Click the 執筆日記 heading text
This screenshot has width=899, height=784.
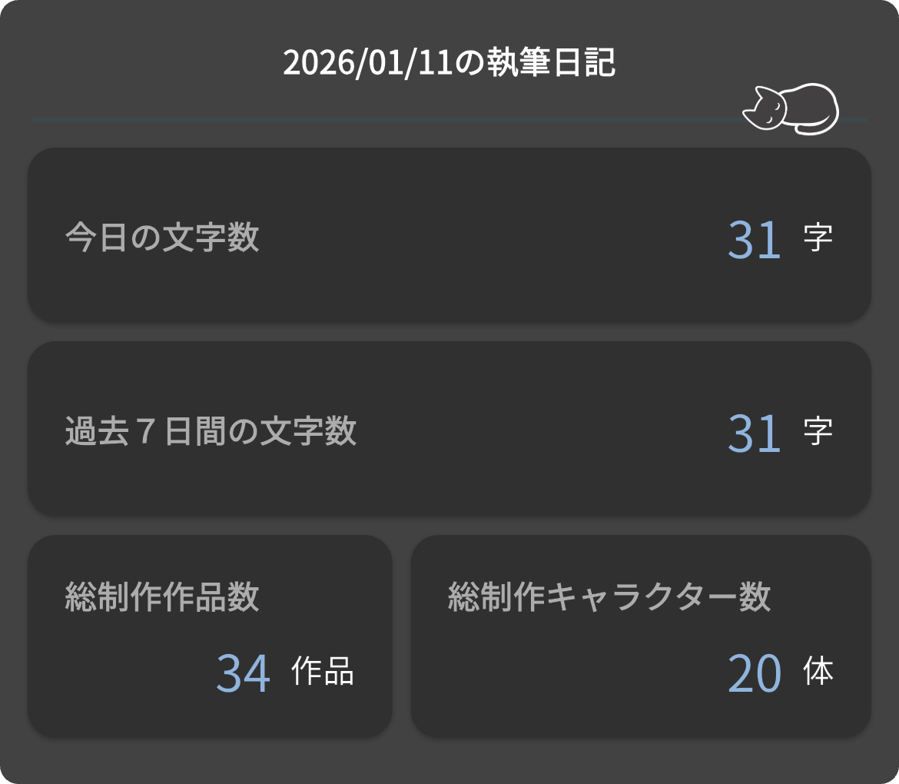click(x=551, y=64)
